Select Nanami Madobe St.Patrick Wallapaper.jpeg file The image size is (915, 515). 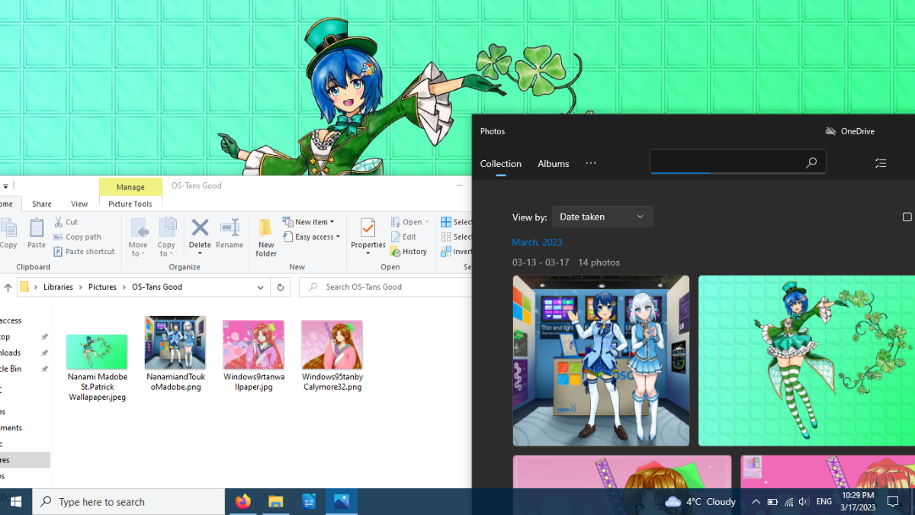(97, 369)
